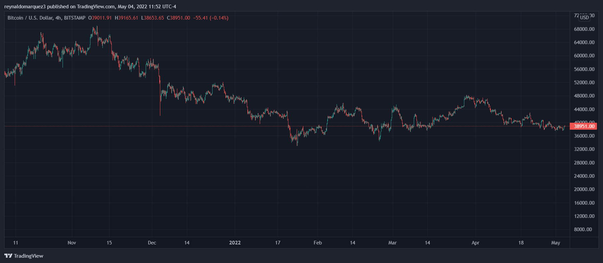
Task: Click the 18 date label on time axis
Action: pos(521,243)
